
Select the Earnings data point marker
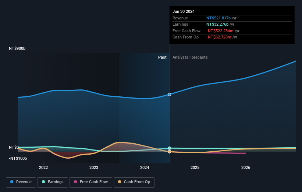[170, 148]
